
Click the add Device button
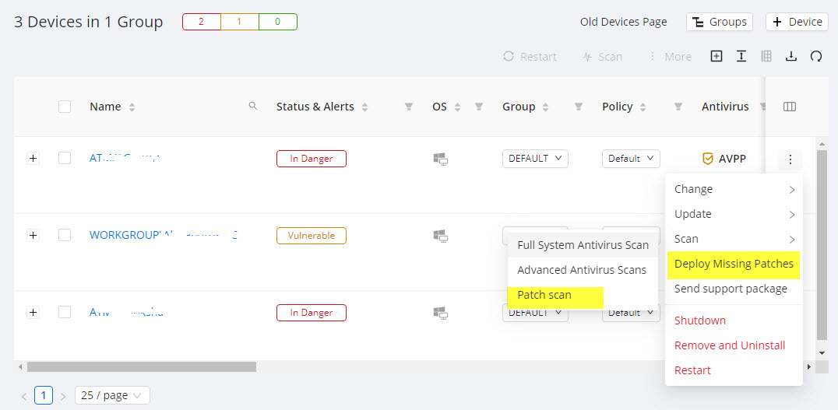(x=797, y=22)
